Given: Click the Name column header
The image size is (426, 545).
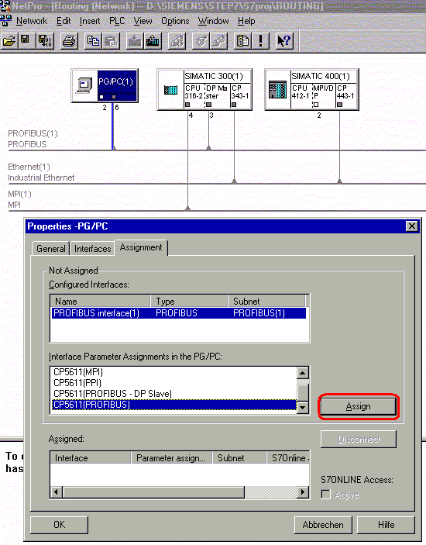Looking at the screenshot, I should [101, 301].
